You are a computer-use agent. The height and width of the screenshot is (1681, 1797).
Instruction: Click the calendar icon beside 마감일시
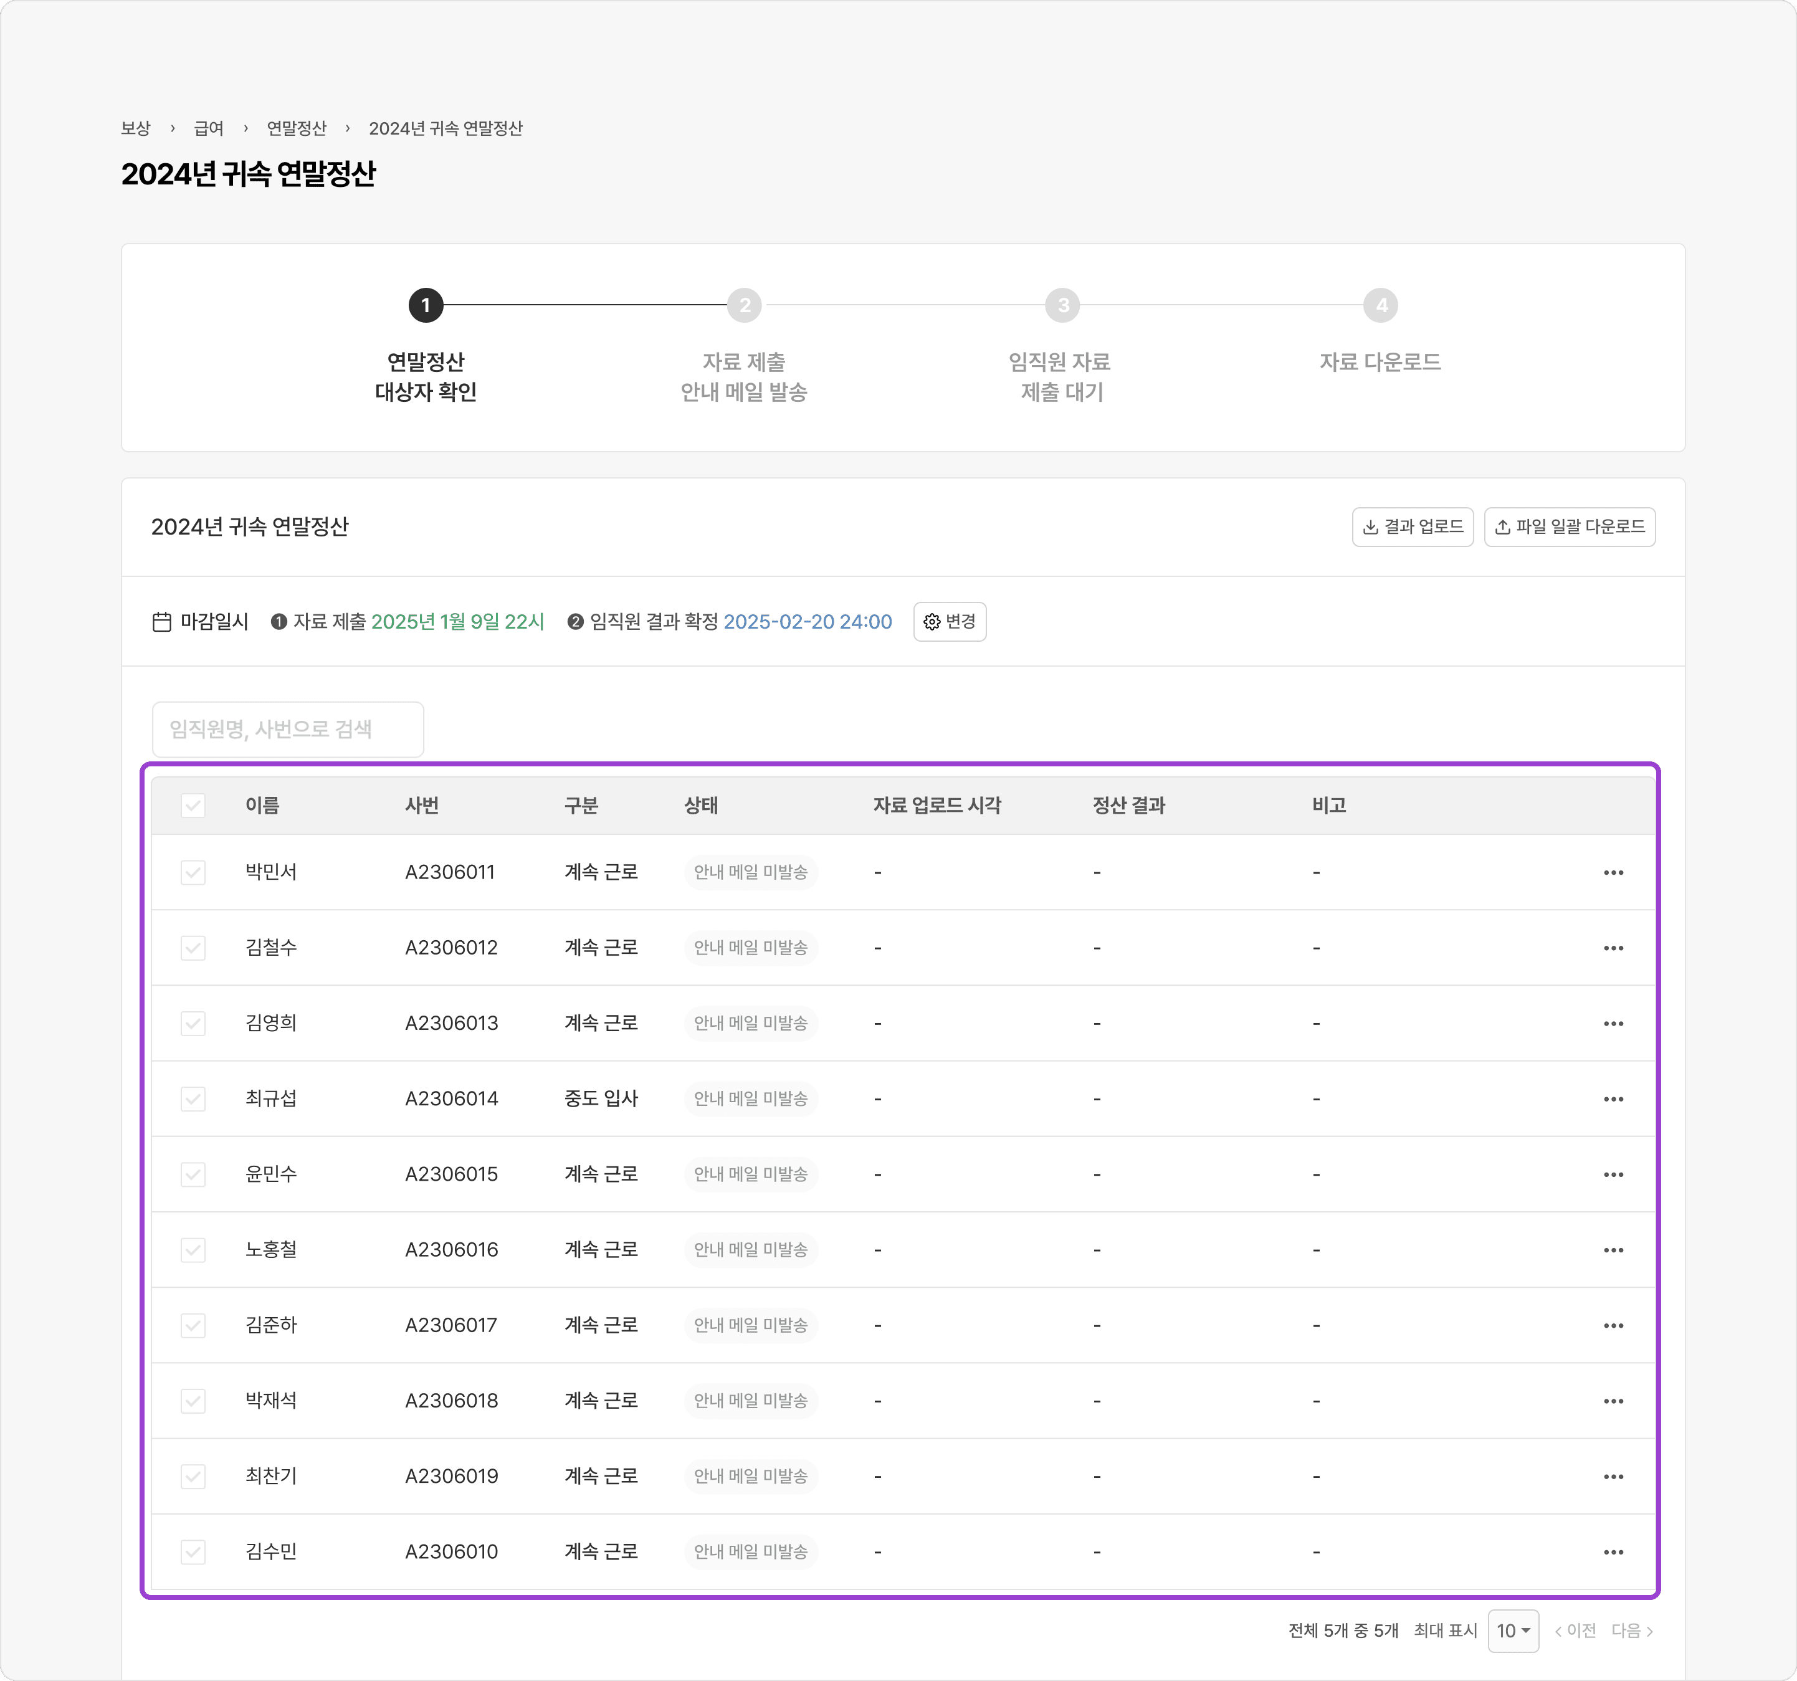point(162,622)
